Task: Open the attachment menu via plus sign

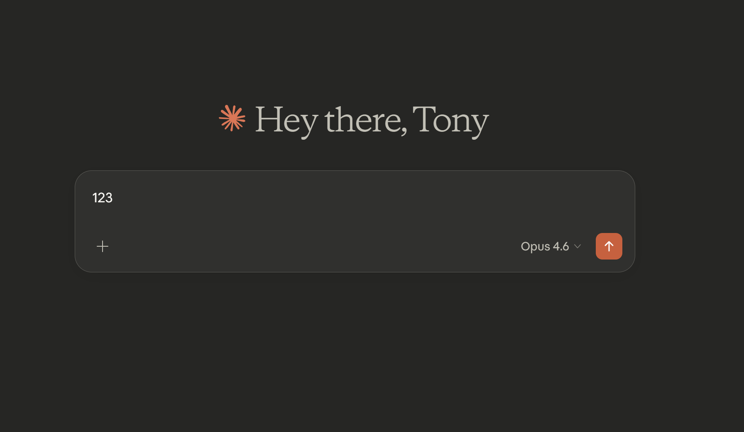Action: point(103,246)
